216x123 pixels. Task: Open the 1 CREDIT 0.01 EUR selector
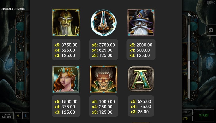[x=7, y=116]
